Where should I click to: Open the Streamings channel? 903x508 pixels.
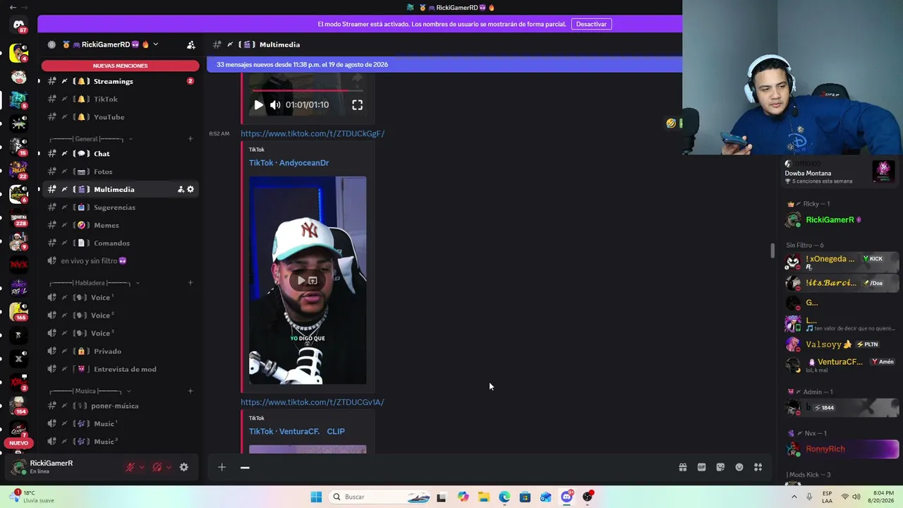(120, 81)
